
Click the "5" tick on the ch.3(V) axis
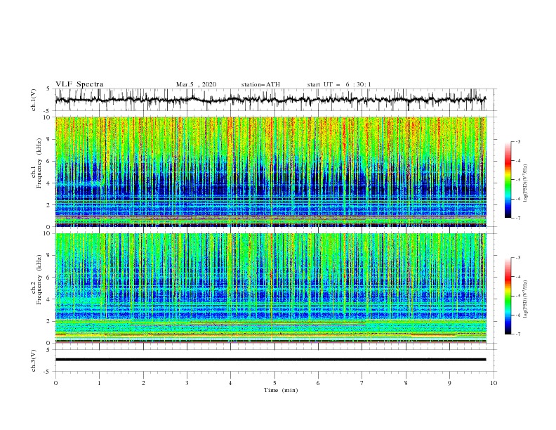coord(48,349)
